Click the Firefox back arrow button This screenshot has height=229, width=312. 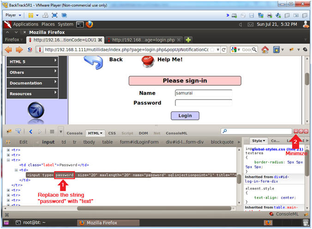8,49
